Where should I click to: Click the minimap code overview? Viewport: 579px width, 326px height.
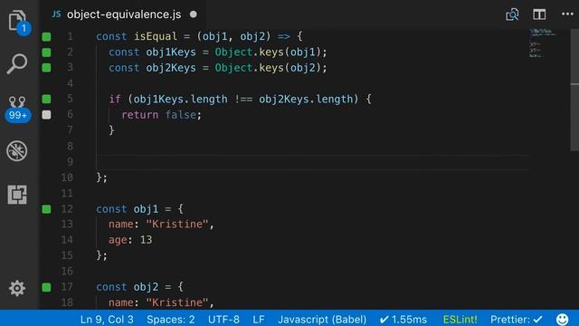(x=542, y=43)
